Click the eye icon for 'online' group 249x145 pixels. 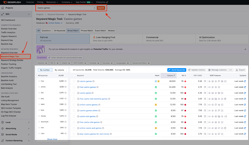pyautogui.click(x=65, y=87)
